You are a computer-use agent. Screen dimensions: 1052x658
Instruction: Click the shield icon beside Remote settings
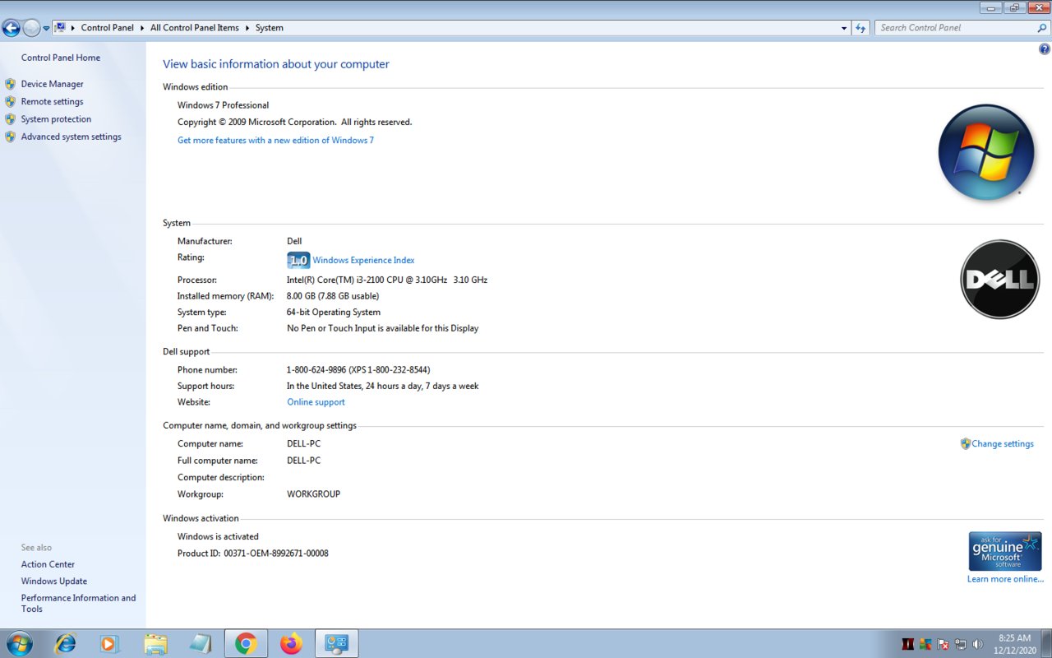tap(11, 102)
